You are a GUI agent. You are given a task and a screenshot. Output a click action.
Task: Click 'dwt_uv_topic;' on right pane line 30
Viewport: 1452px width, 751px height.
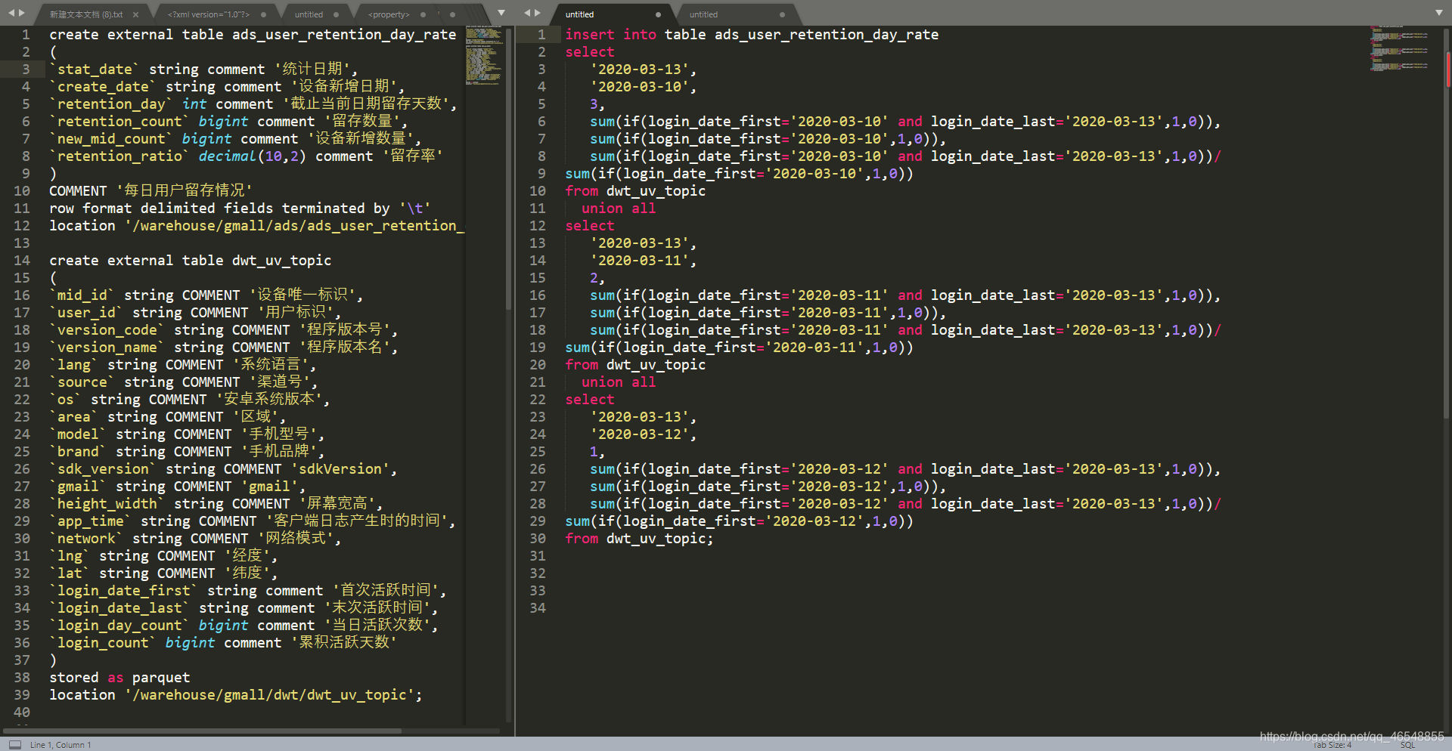pos(659,539)
